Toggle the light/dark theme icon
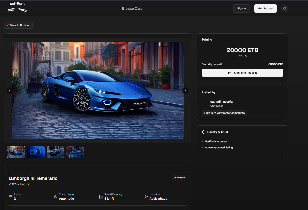Image resolution: width=308 pixels, height=210 pixels. 284,8
